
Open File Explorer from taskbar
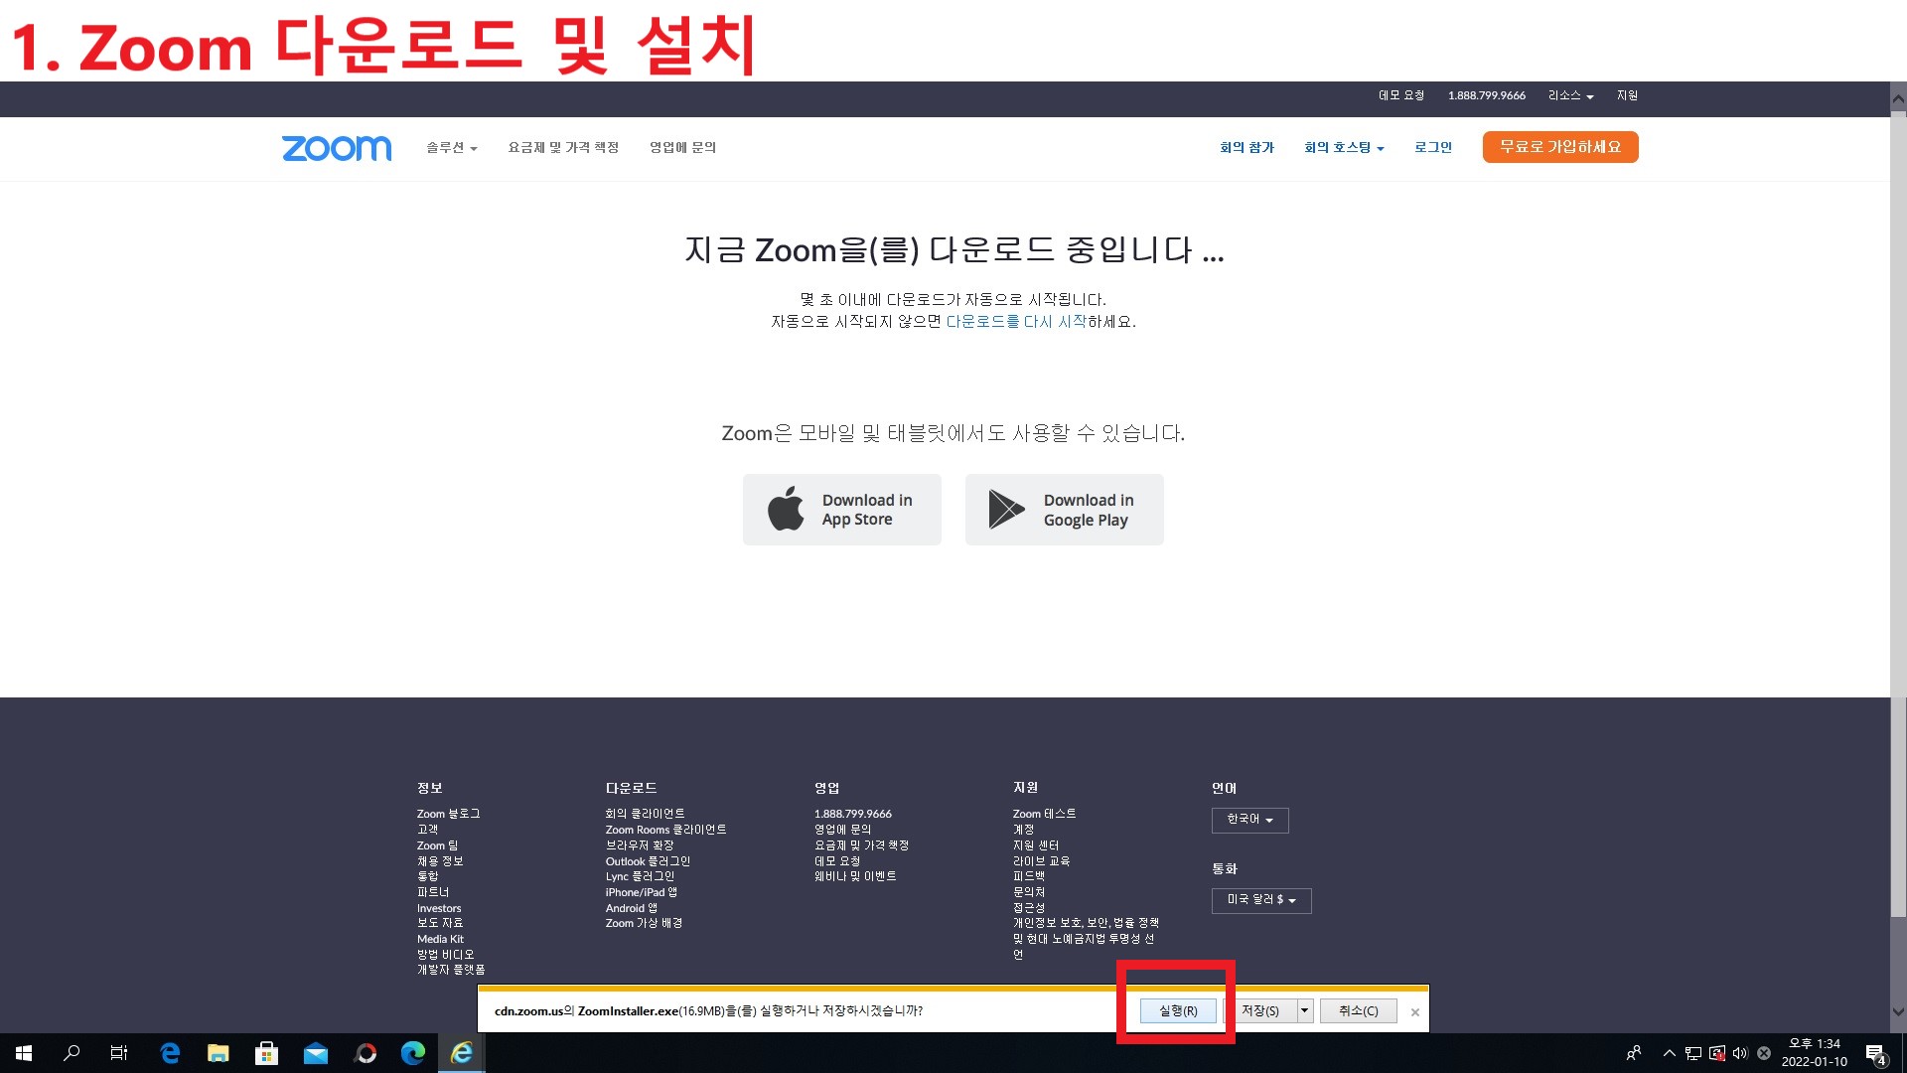tap(219, 1053)
